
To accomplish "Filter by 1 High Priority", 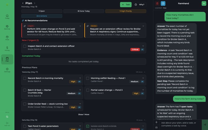I will coord(126,11).
